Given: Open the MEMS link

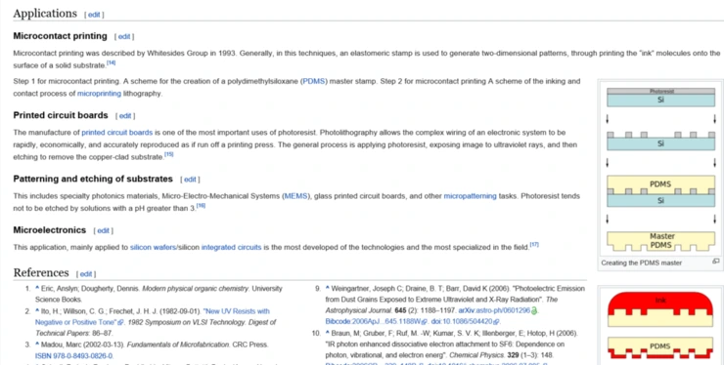Looking at the screenshot, I should [x=296, y=196].
